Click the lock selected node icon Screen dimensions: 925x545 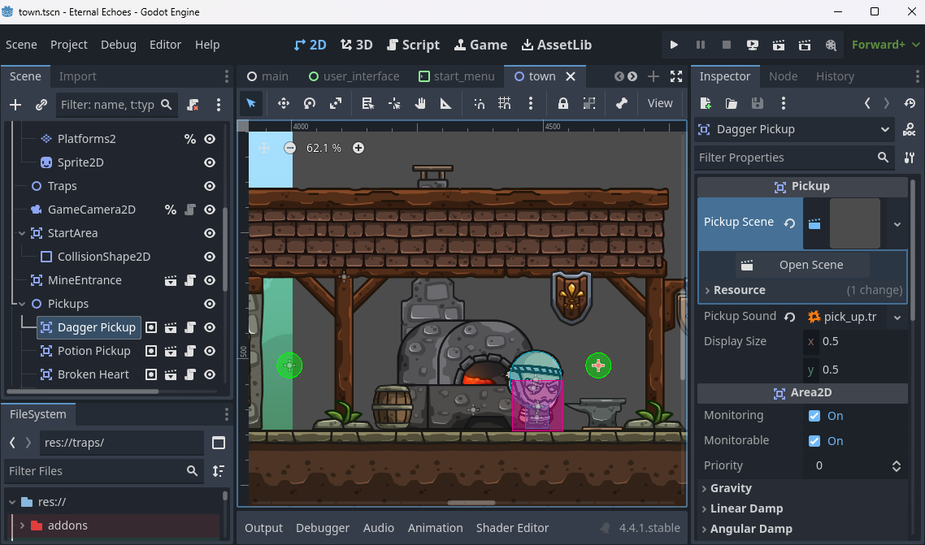(562, 103)
